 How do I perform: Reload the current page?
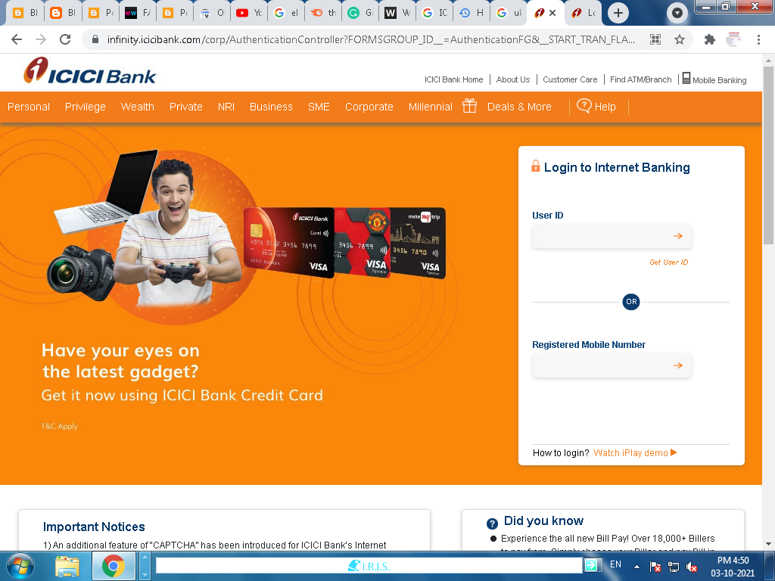(x=65, y=39)
